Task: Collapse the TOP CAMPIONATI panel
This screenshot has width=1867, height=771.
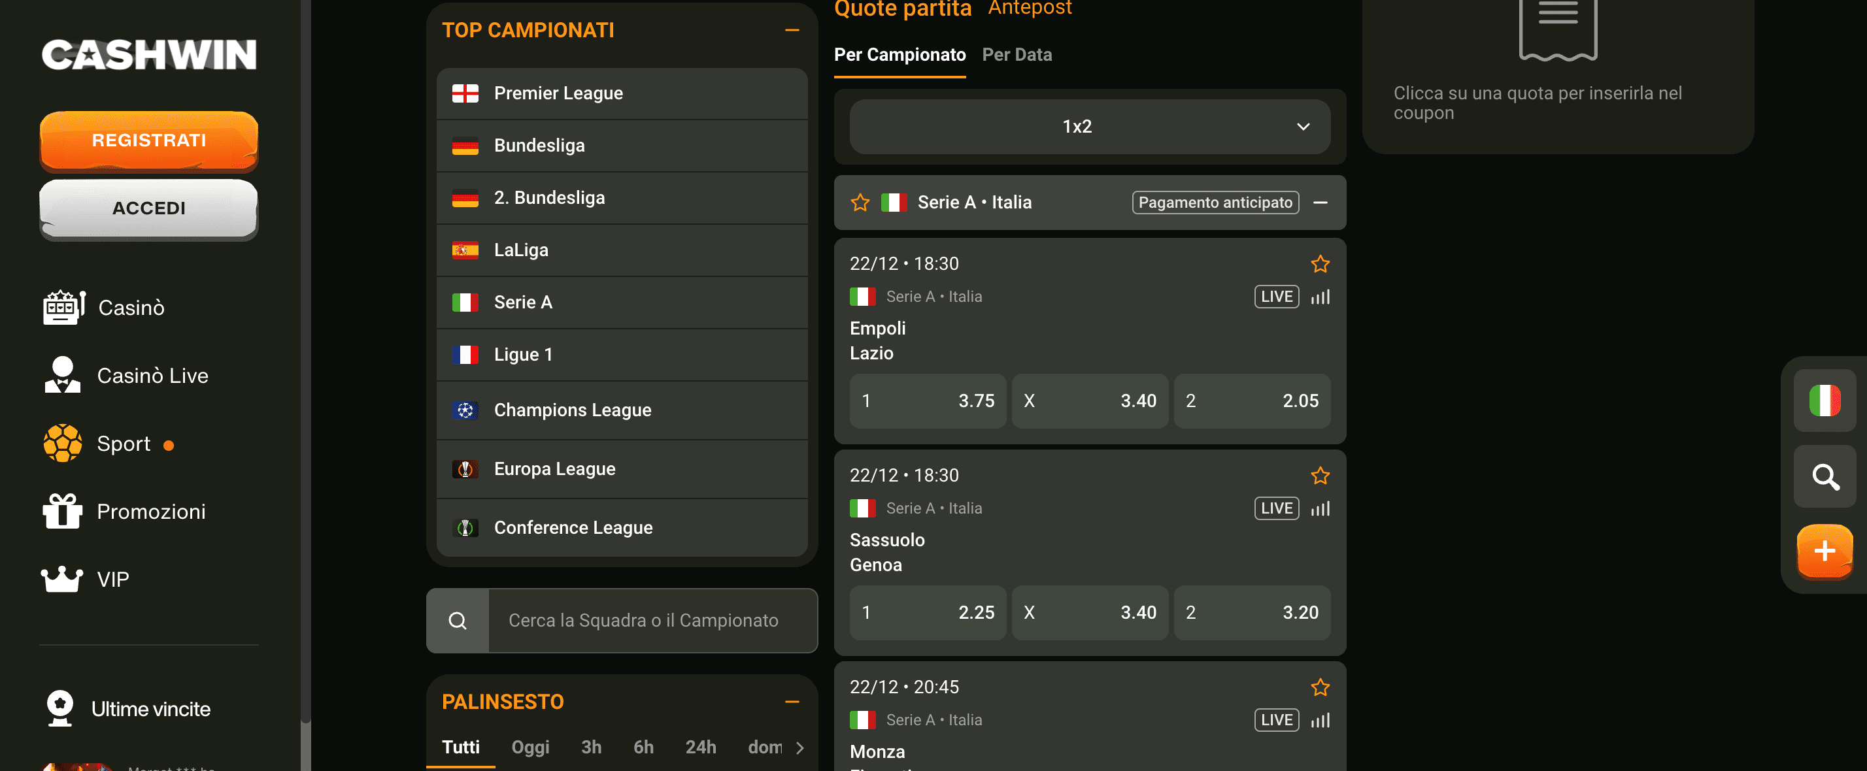Action: pyautogui.click(x=791, y=29)
